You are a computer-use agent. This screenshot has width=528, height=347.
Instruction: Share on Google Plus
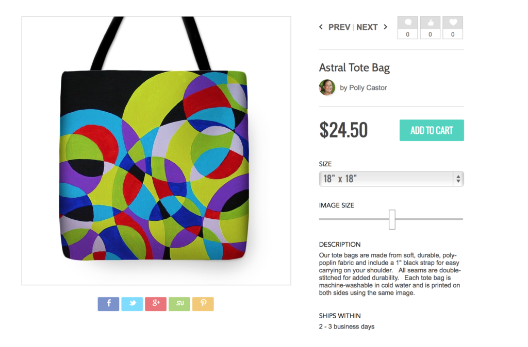156,304
